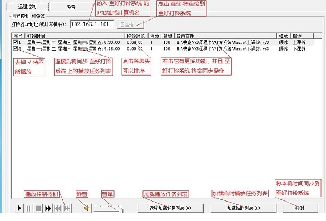
Task: Click the 下课铃 description cell
Action: 299,49
